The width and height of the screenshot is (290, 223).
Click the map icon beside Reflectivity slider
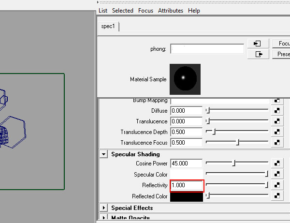[277, 185]
